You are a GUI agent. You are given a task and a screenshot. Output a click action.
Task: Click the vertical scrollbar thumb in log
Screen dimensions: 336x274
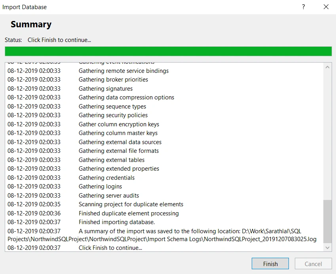(327, 221)
